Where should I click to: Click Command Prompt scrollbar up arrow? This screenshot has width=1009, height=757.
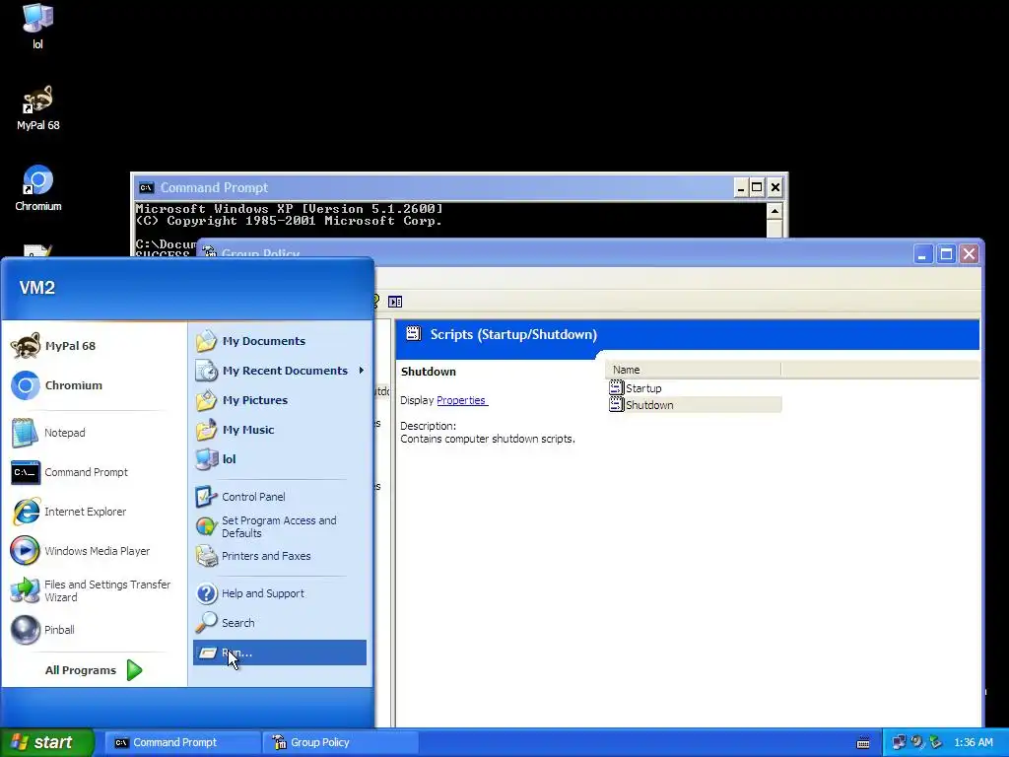point(774,212)
